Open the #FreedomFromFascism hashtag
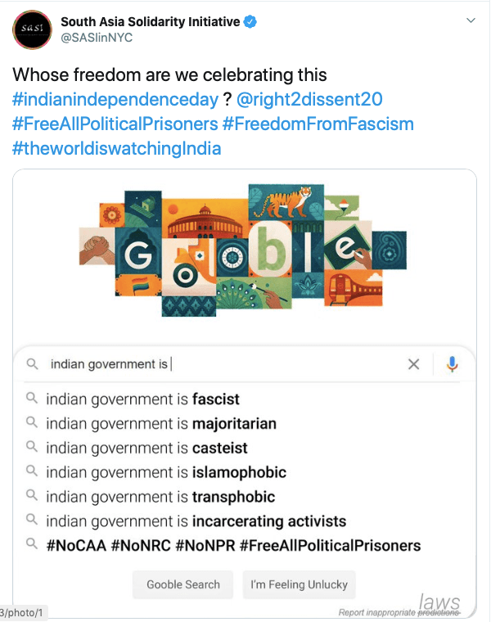500x622 pixels. [319, 124]
